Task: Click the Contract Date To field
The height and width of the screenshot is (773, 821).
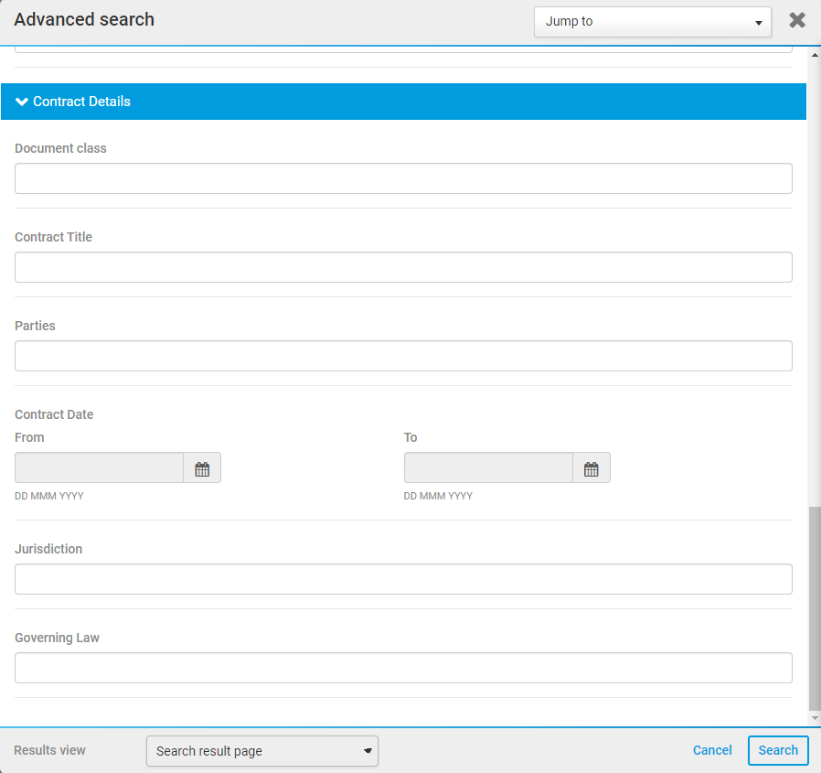Action: click(488, 468)
